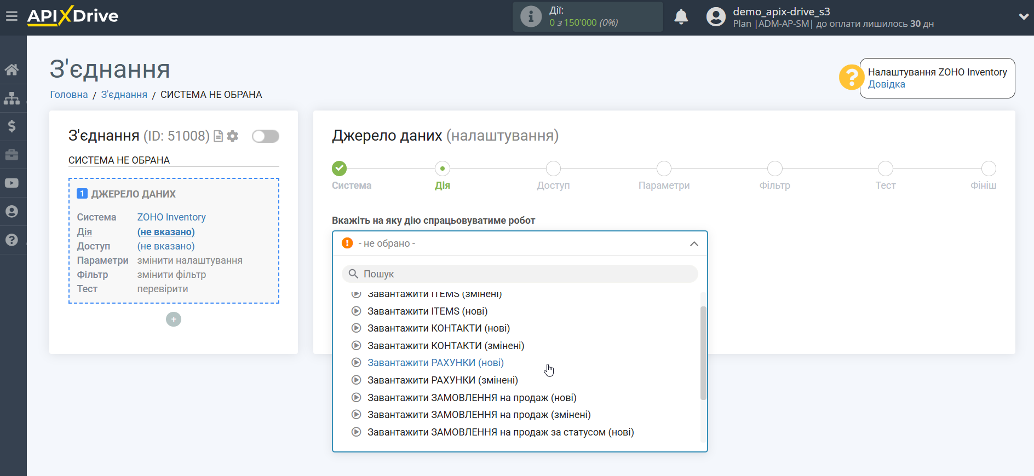Viewport: 1034px width, 476px height.
Task: Click the Система completed step
Action: (340, 169)
